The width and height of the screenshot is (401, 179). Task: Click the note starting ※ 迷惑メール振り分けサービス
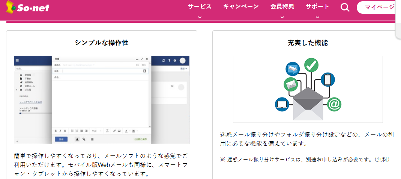coord(305,160)
